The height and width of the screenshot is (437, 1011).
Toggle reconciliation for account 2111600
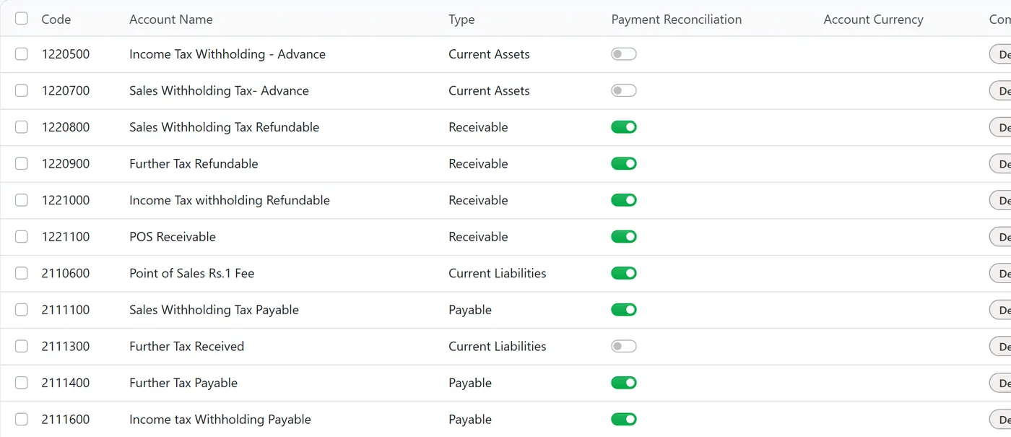click(624, 419)
